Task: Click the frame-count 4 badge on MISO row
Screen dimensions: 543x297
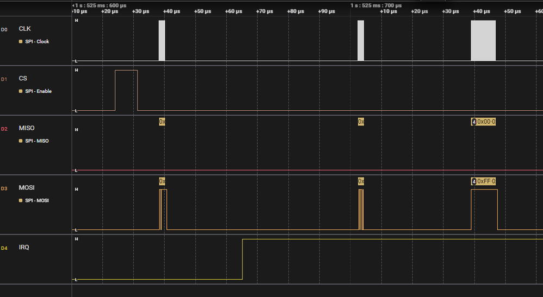Action: coord(474,122)
